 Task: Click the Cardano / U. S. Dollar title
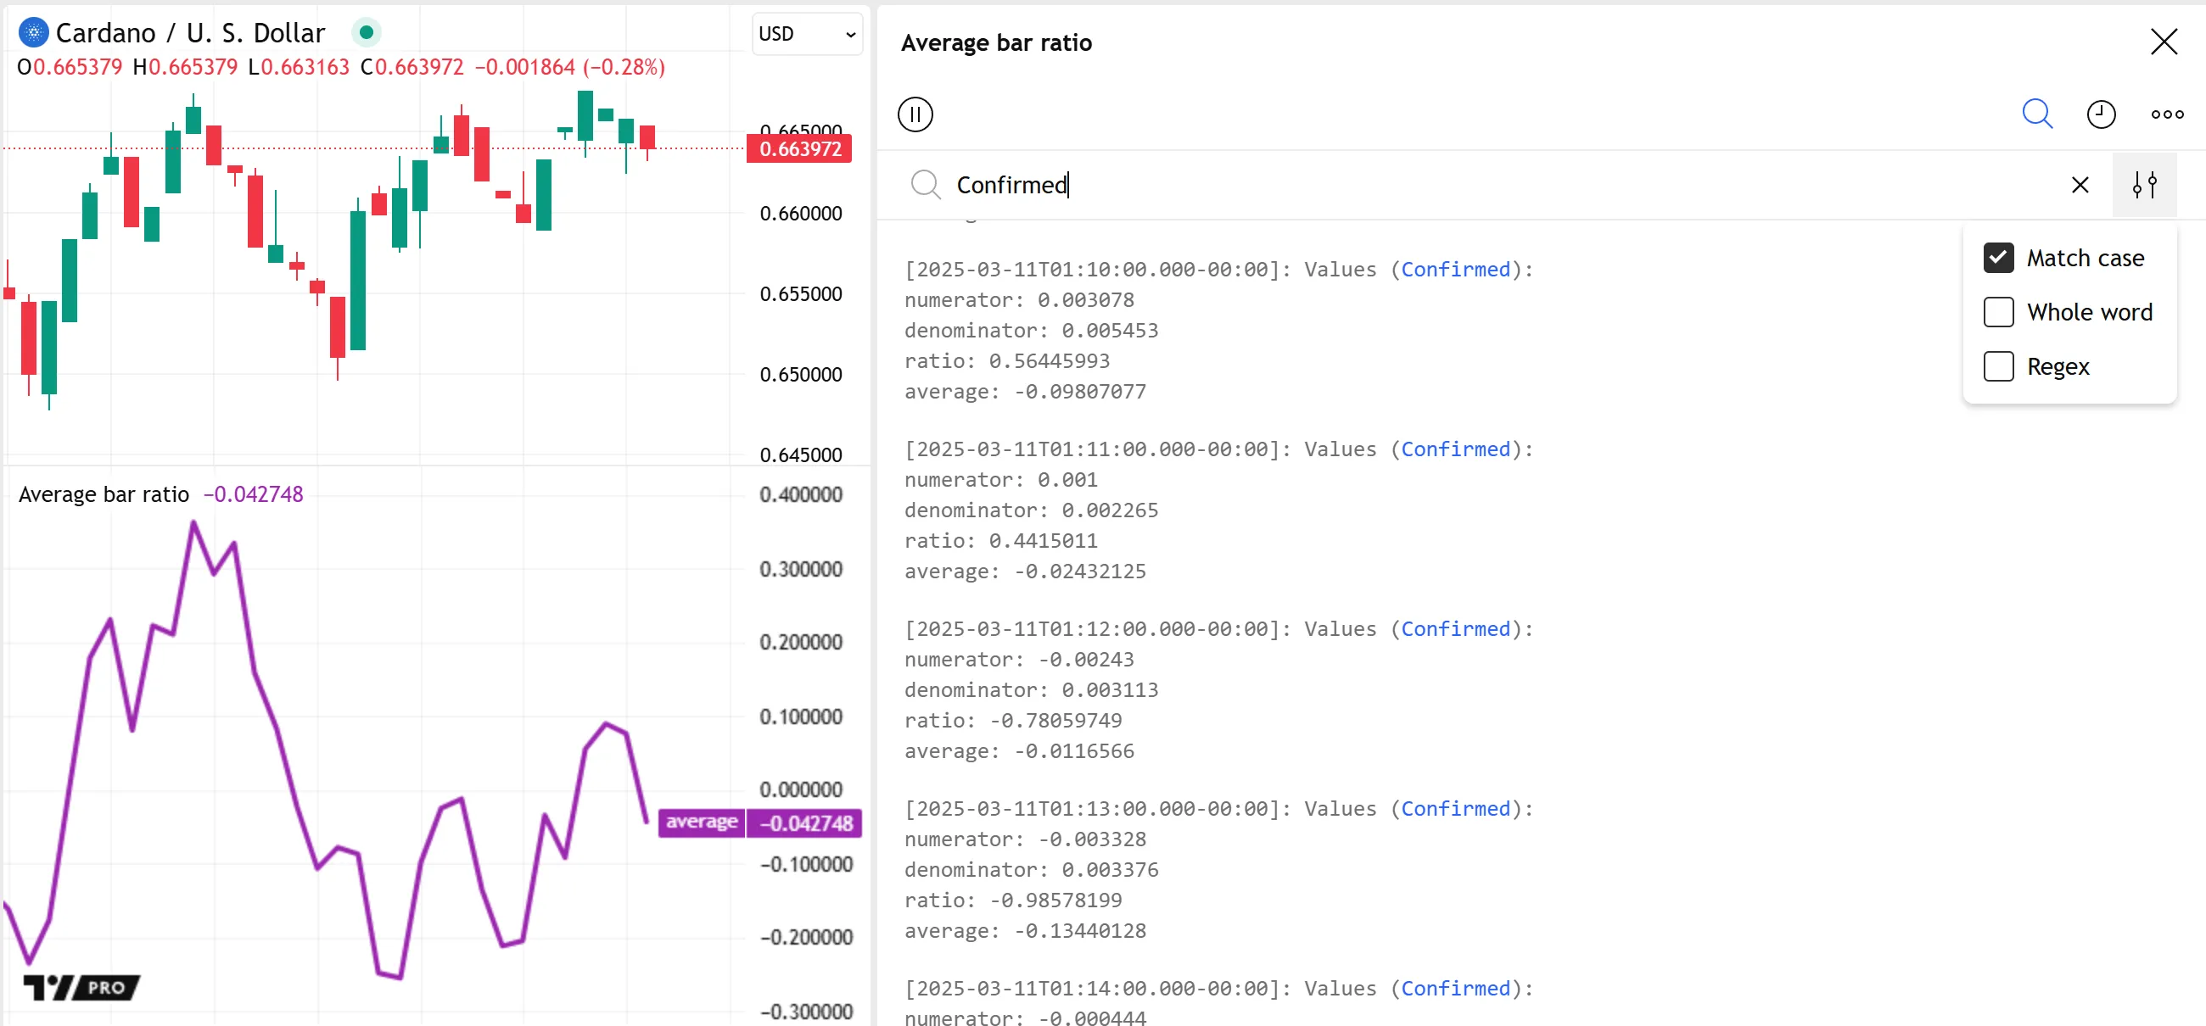(190, 32)
